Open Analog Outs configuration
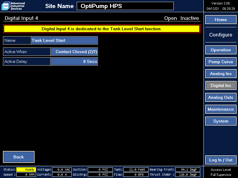Screen dimensions: 238x178 click(x=221, y=97)
